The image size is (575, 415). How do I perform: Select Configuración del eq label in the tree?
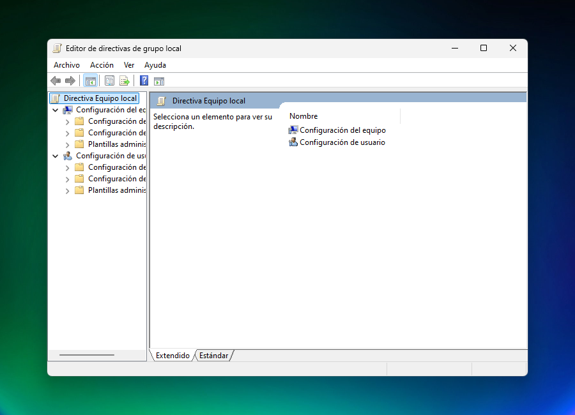(x=111, y=110)
